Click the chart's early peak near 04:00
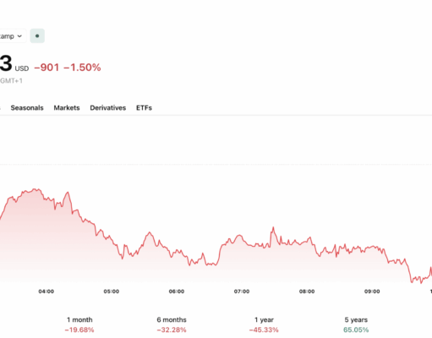 click(36, 189)
